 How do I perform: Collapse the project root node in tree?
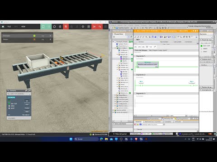click(x=113, y=41)
